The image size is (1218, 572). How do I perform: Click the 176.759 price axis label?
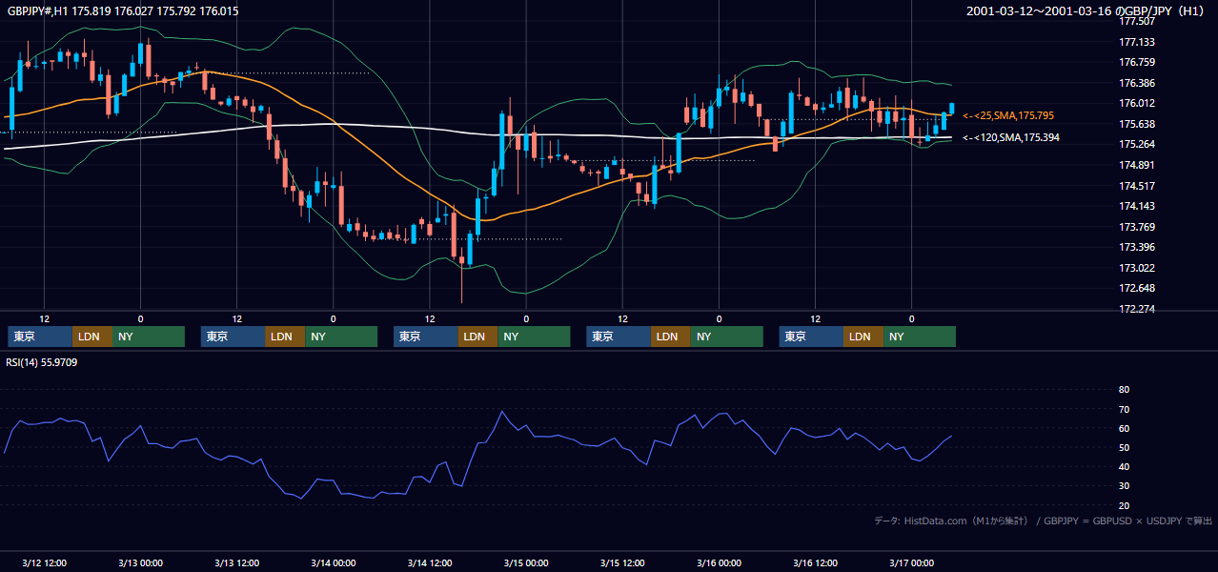click(1137, 63)
